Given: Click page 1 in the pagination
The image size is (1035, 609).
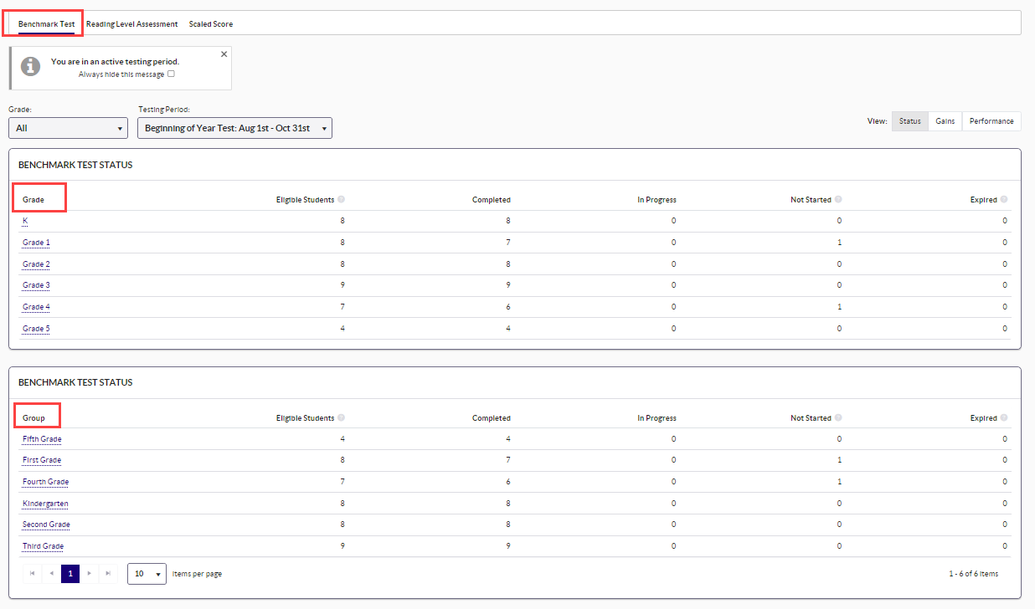Looking at the screenshot, I should pyautogui.click(x=70, y=574).
